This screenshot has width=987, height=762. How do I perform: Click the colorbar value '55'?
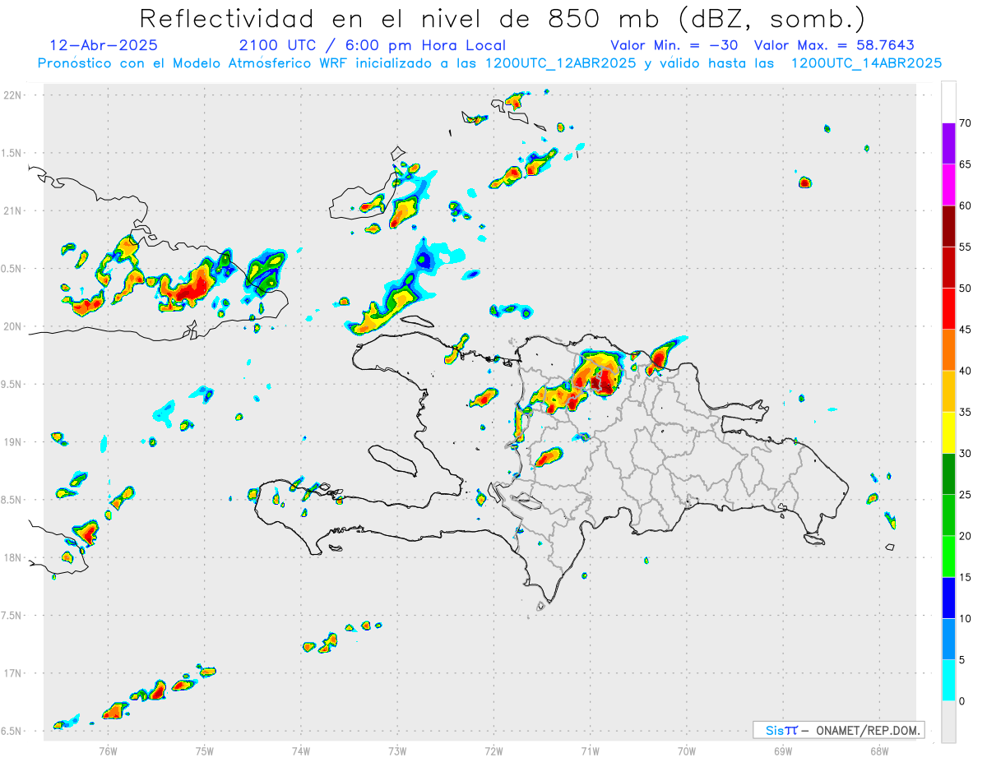pyautogui.click(x=966, y=247)
